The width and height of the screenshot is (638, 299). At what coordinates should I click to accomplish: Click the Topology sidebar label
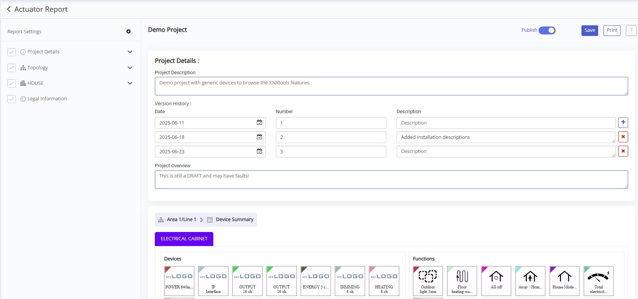pyautogui.click(x=38, y=68)
